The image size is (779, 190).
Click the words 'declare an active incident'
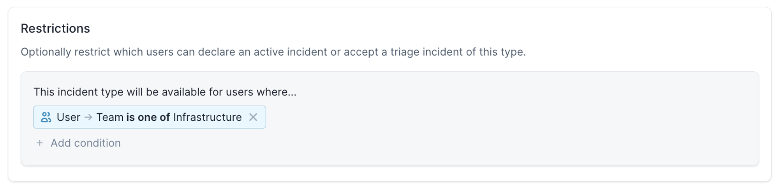(252, 52)
